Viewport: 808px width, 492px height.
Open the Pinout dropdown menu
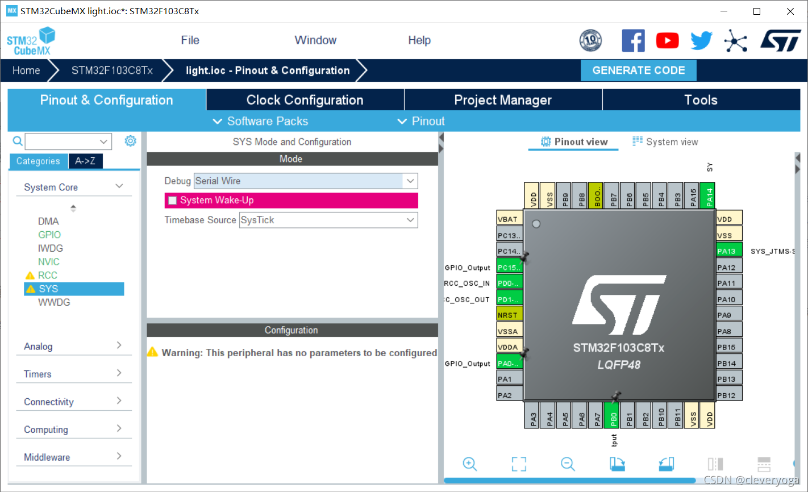pos(421,121)
